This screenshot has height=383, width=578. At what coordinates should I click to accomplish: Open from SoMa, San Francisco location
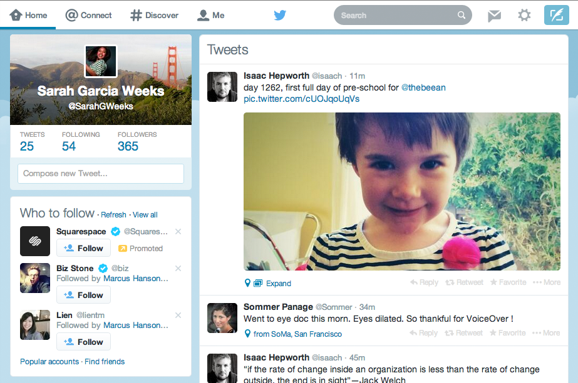coord(297,334)
